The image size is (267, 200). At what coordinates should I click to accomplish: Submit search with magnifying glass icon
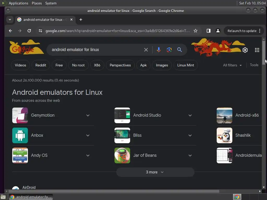point(179,50)
